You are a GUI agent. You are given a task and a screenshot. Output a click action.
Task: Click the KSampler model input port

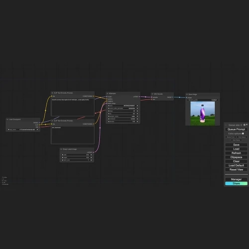[107, 97]
